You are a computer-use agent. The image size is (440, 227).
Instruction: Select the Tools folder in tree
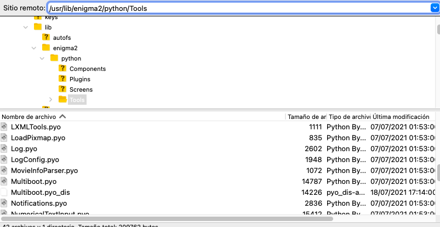tap(77, 100)
